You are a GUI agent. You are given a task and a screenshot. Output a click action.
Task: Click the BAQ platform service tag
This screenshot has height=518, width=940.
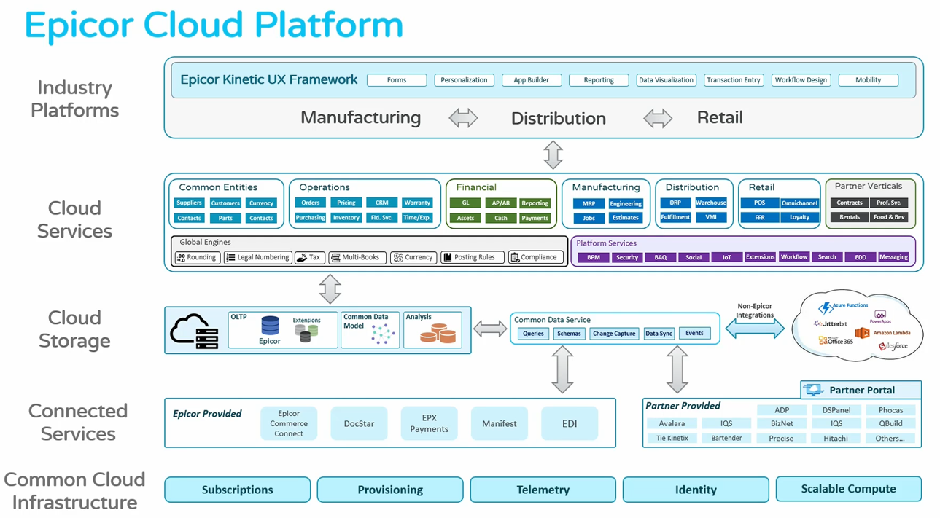pos(660,257)
